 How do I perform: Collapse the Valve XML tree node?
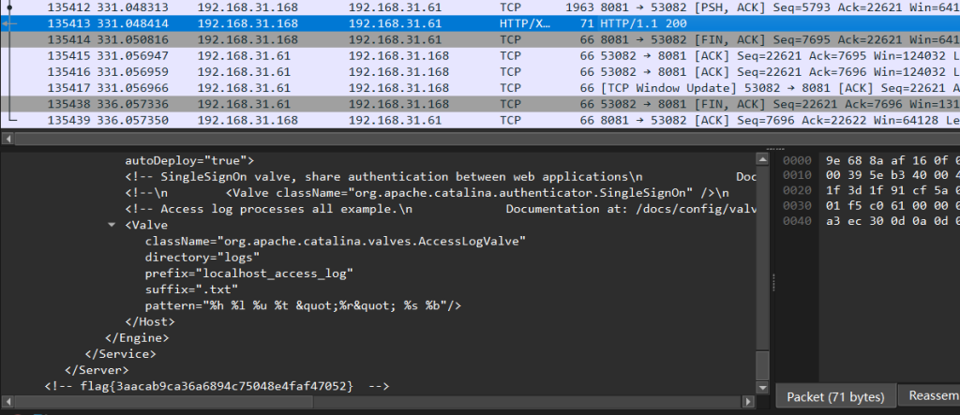(x=113, y=225)
